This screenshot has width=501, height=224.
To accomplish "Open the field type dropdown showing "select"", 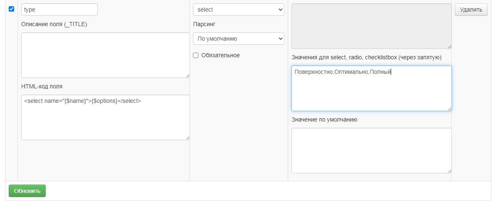I will (239, 10).
